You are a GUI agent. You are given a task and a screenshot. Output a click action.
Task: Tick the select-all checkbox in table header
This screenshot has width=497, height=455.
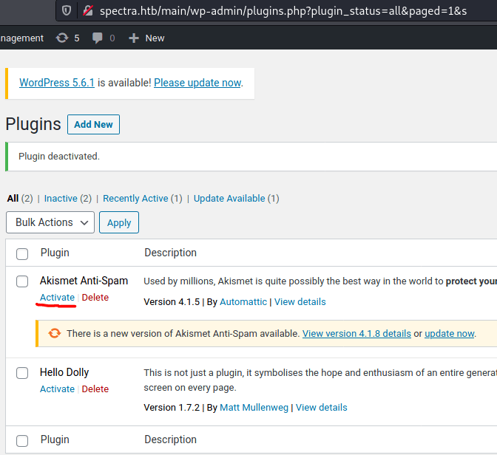[22, 254]
